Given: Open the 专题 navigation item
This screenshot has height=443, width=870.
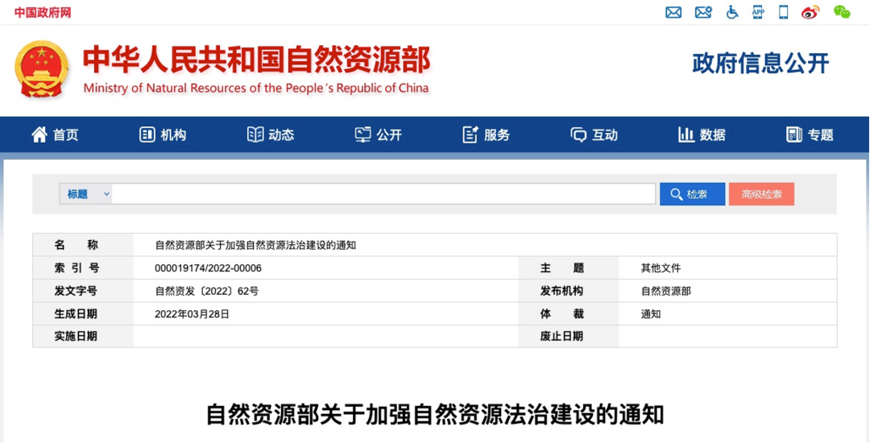Looking at the screenshot, I should [810, 135].
